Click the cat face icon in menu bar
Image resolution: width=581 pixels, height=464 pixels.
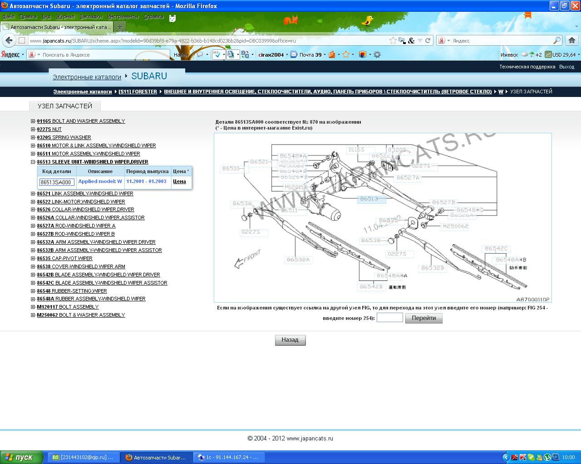click(172, 18)
